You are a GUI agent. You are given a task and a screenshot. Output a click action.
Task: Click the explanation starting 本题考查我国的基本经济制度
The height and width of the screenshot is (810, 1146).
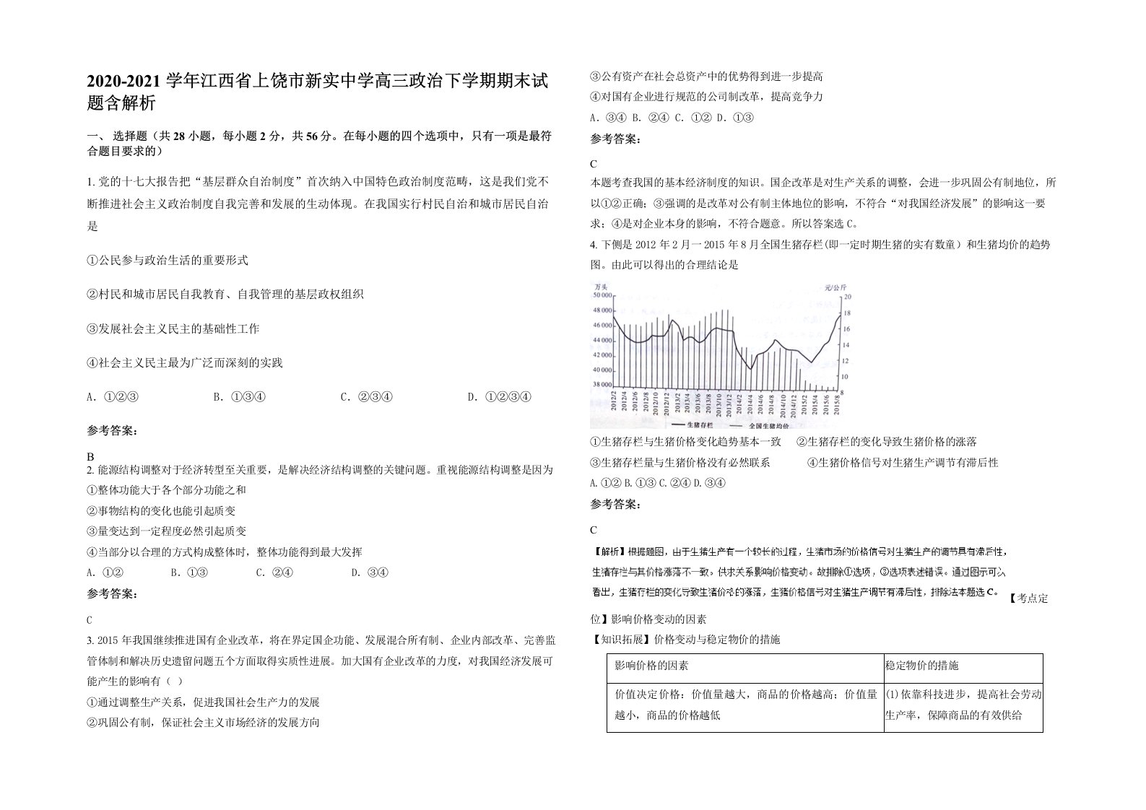[823, 203]
